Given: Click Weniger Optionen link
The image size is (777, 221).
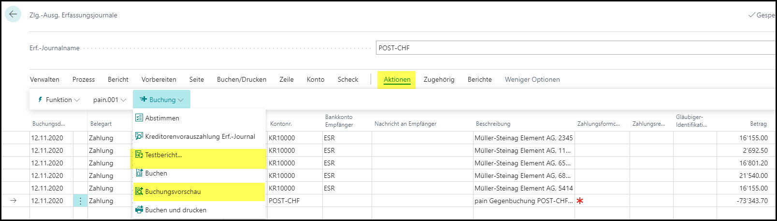Looking at the screenshot, I should pos(532,80).
